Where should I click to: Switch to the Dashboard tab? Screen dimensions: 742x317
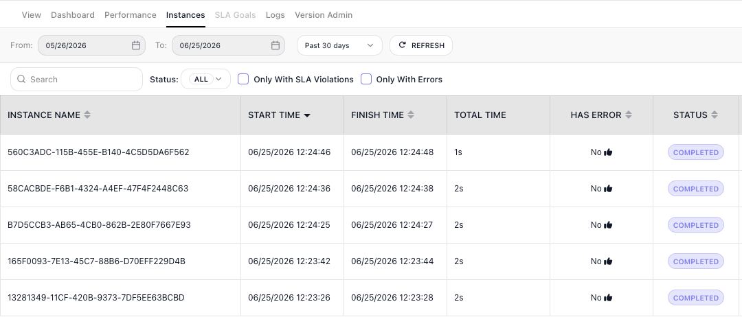(73, 15)
